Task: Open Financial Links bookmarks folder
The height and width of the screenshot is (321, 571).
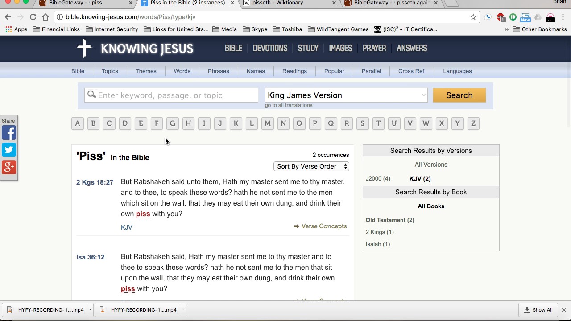Action: (x=57, y=29)
